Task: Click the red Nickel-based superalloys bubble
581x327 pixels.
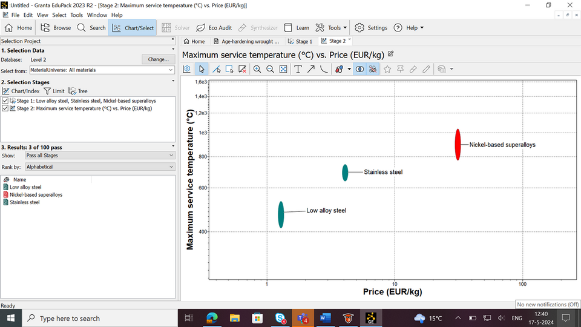Action: 458,145
